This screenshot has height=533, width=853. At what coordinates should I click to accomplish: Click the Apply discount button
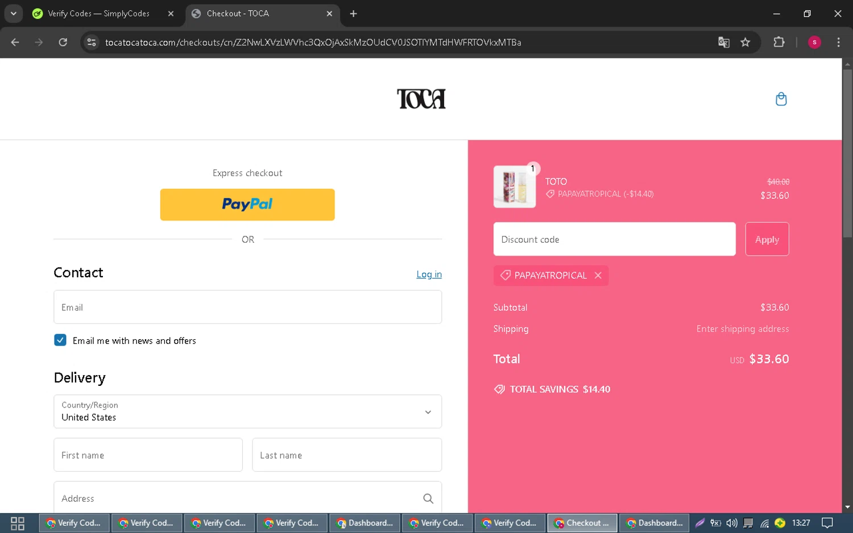[x=767, y=239]
